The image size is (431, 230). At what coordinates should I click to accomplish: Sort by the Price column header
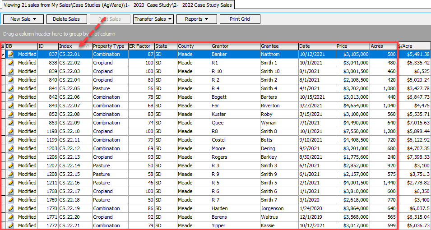click(x=352, y=46)
